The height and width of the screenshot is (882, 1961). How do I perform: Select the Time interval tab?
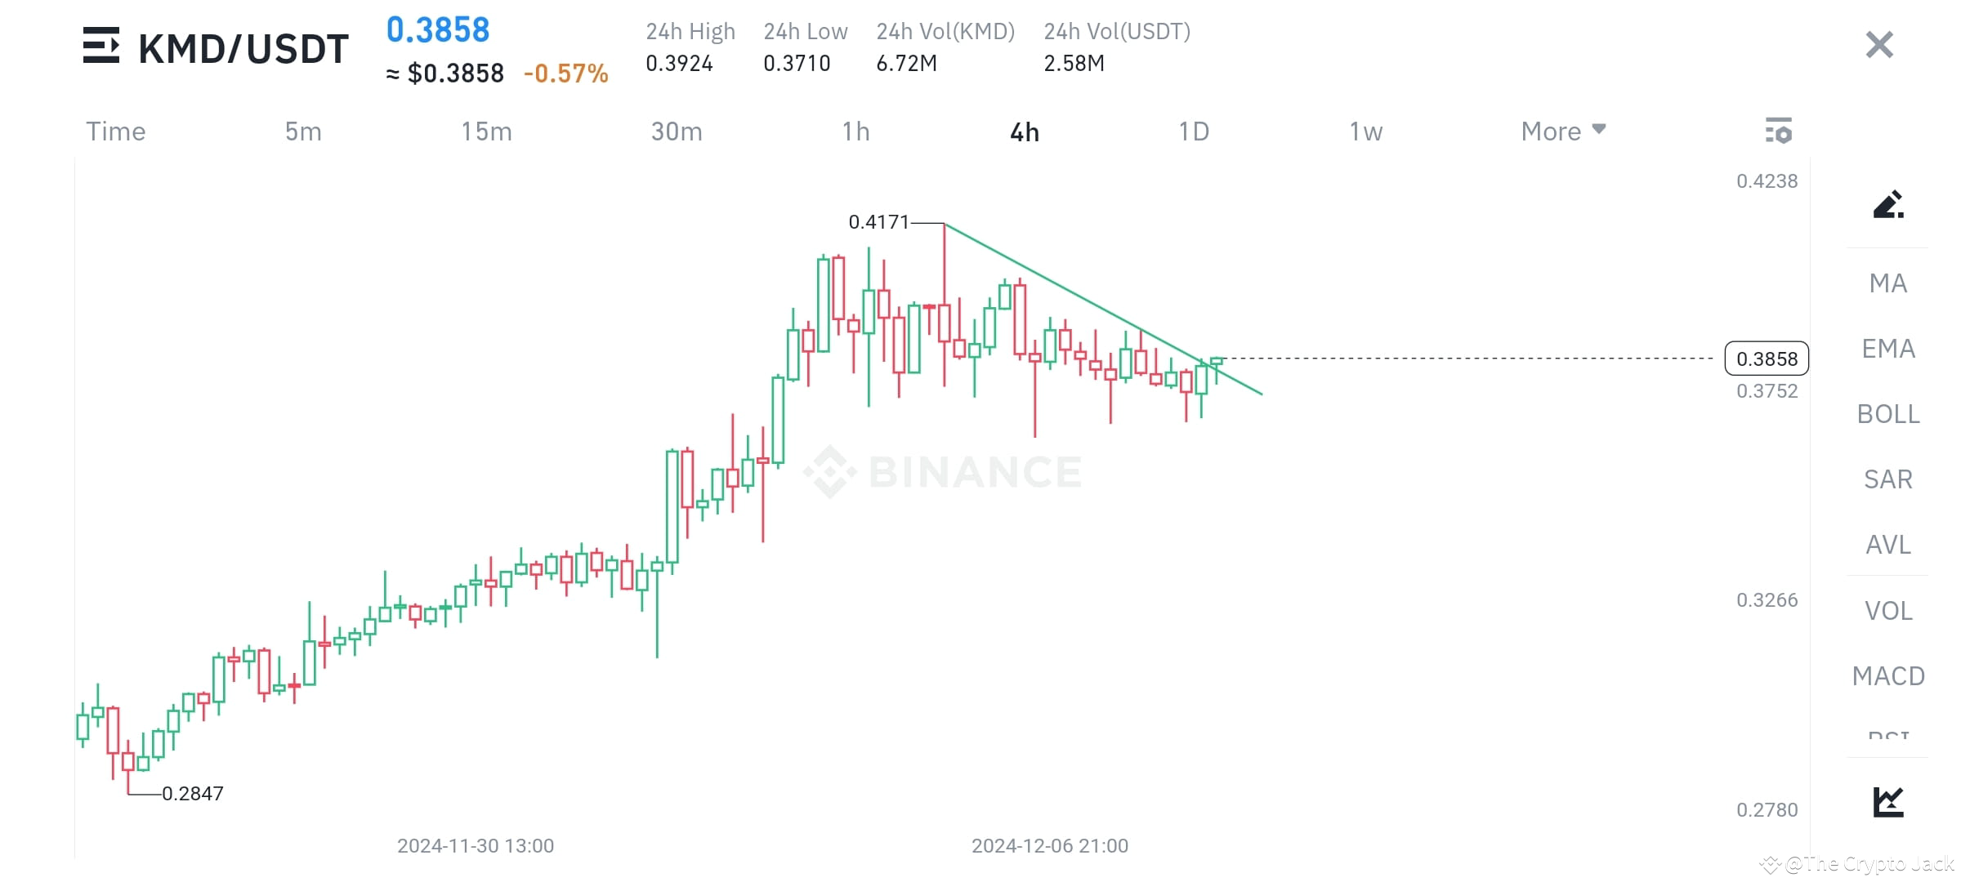(x=114, y=131)
